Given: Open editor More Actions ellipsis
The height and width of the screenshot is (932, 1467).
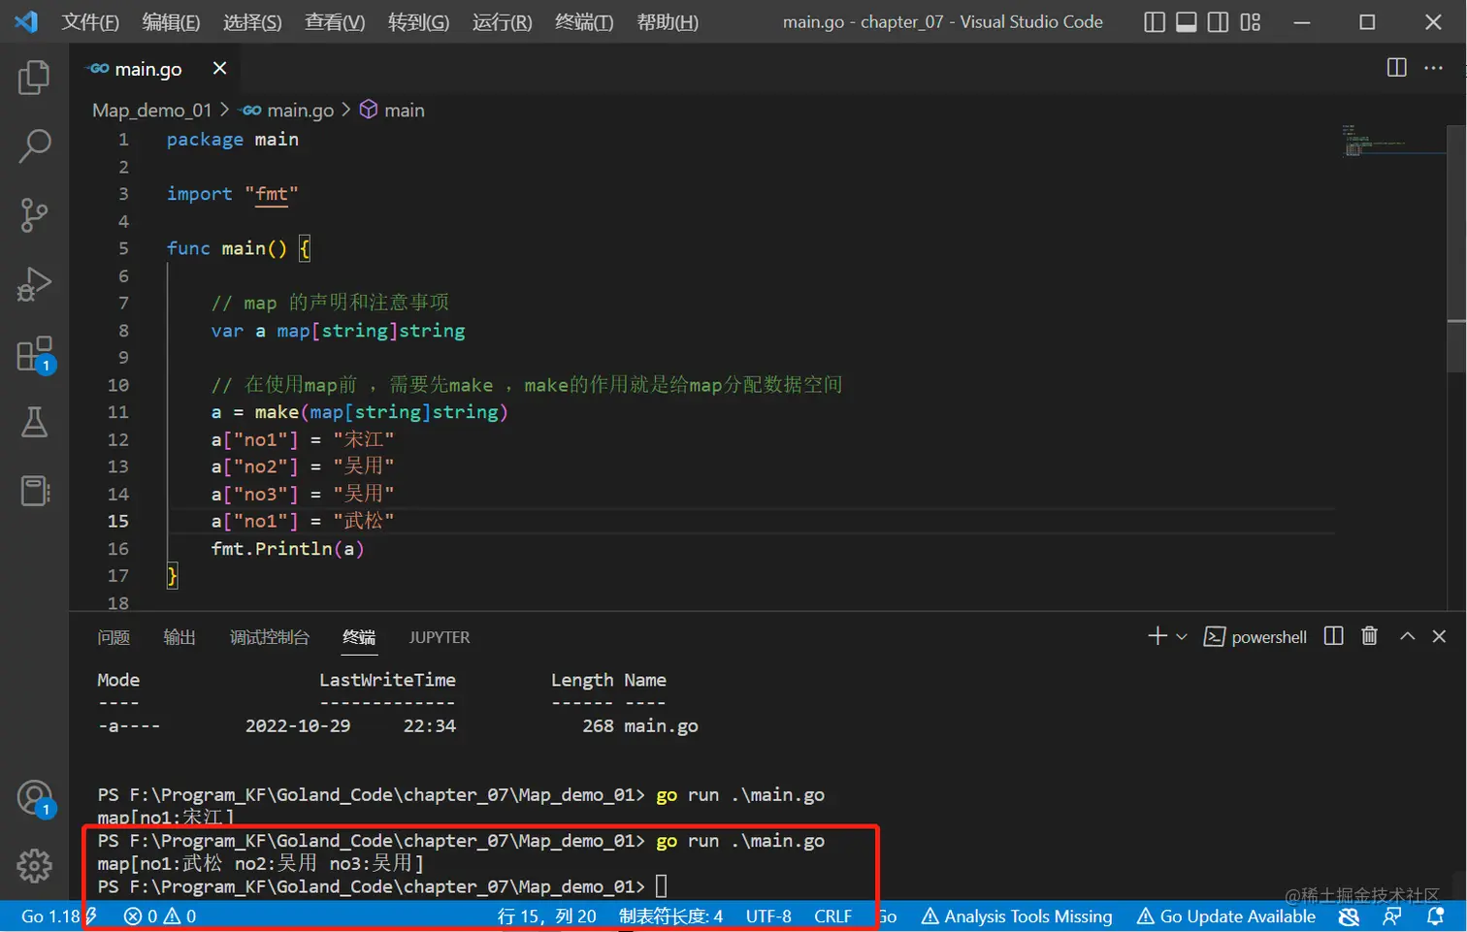Looking at the screenshot, I should coord(1433,67).
